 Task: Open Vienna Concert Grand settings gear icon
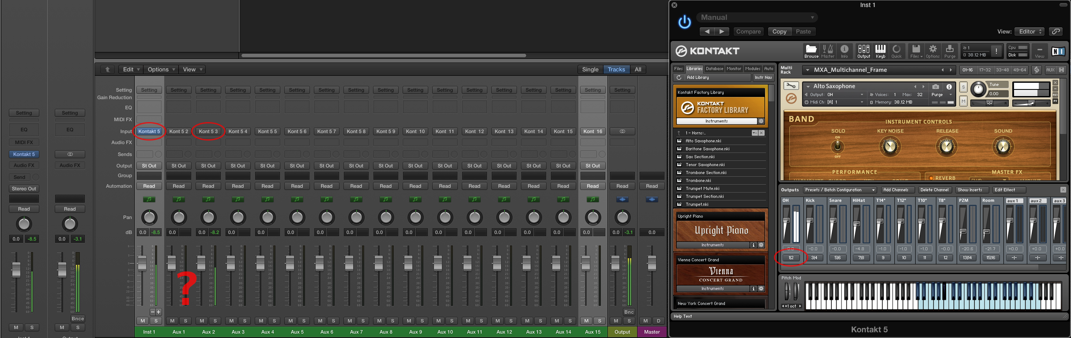coord(761,289)
